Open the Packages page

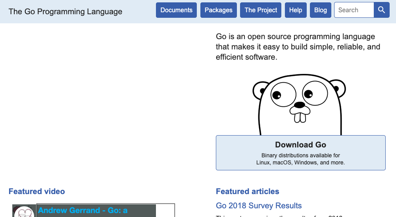point(219,10)
